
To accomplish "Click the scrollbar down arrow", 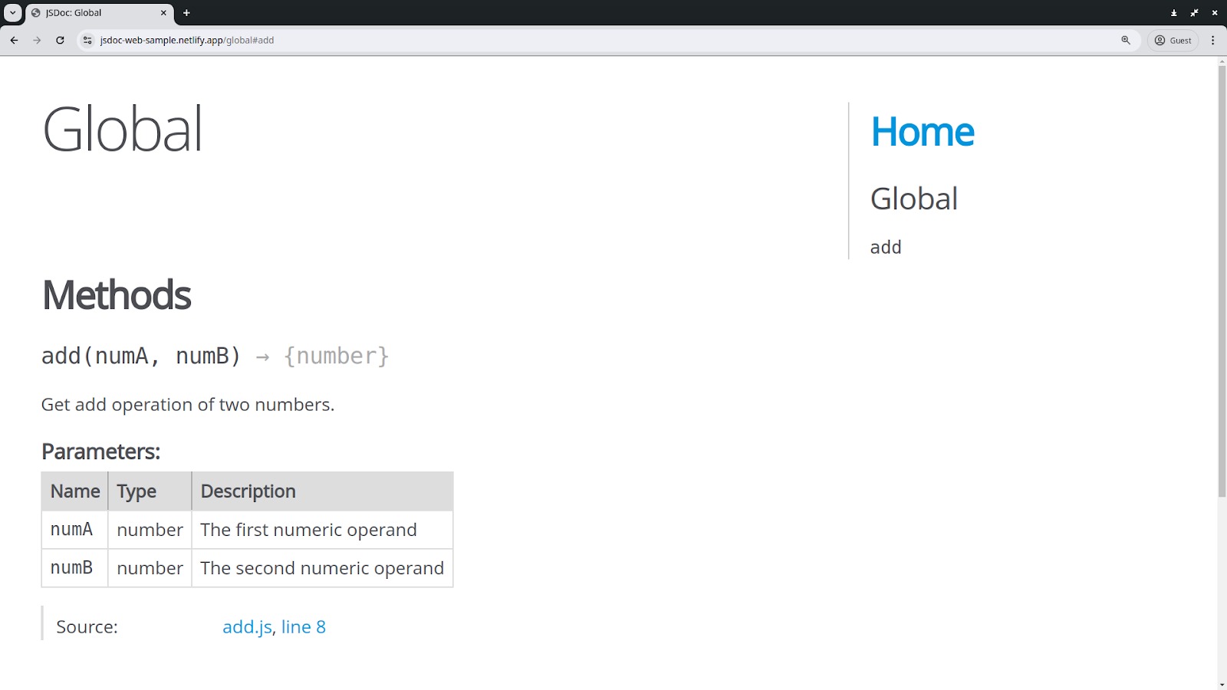I will 1222,684.
